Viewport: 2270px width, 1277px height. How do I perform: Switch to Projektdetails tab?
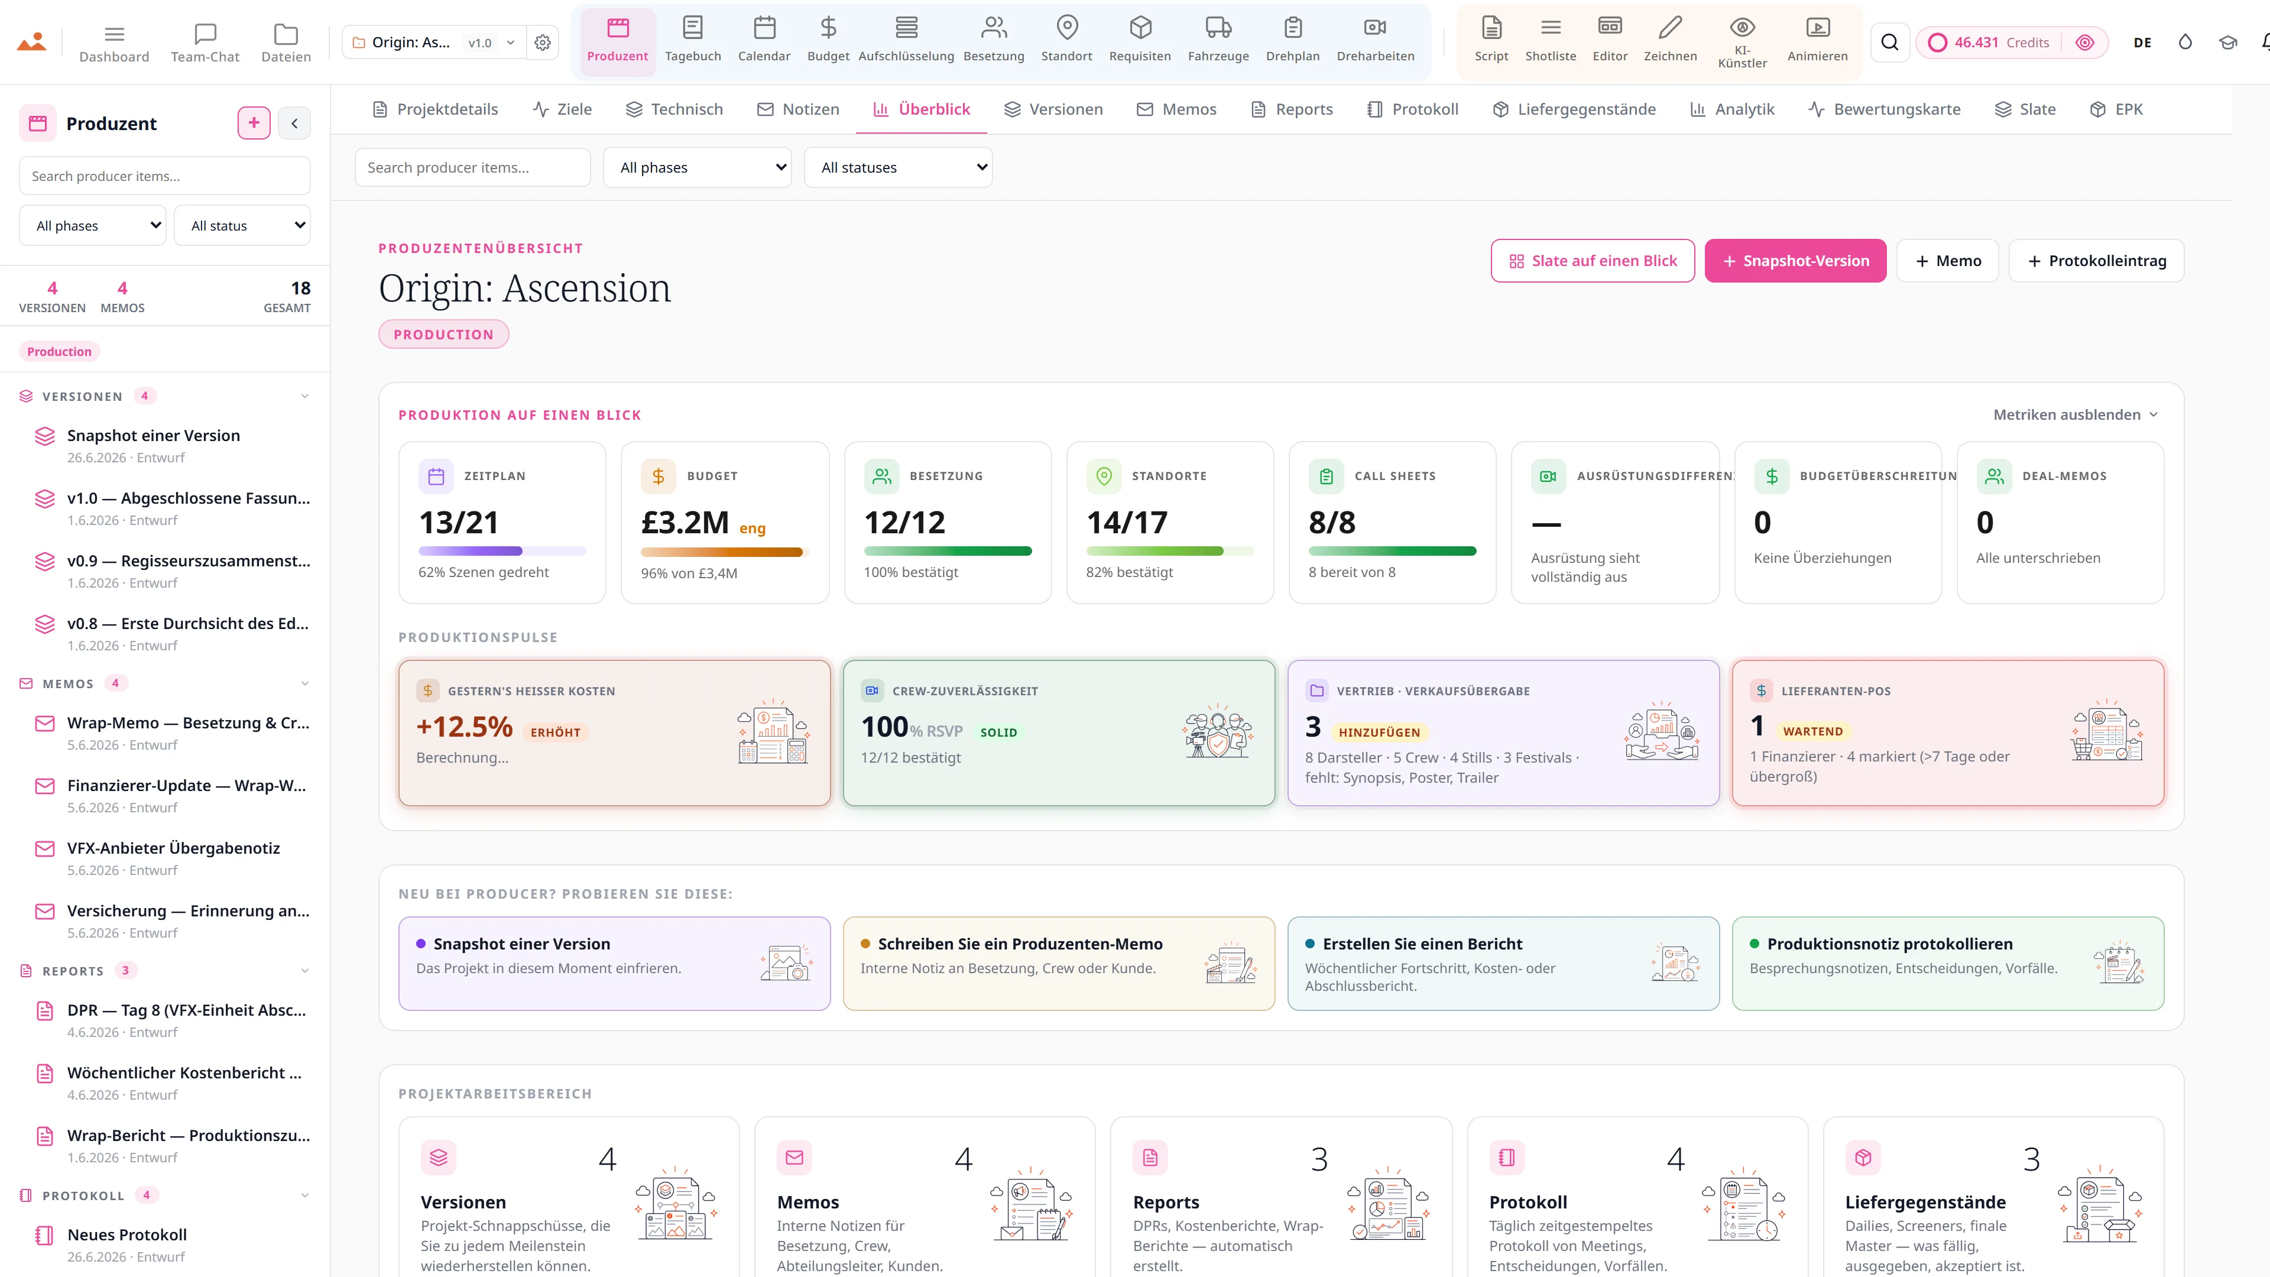point(435,109)
